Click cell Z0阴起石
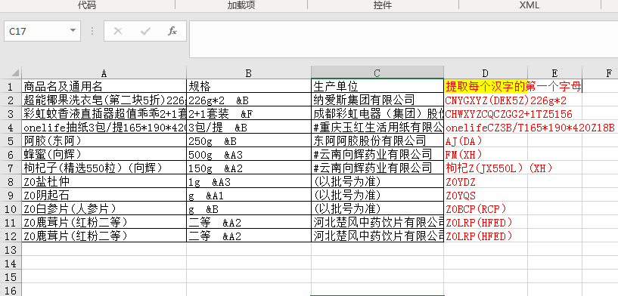Image resolution: width=618 pixels, height=296 pixels. coord(104,196)
